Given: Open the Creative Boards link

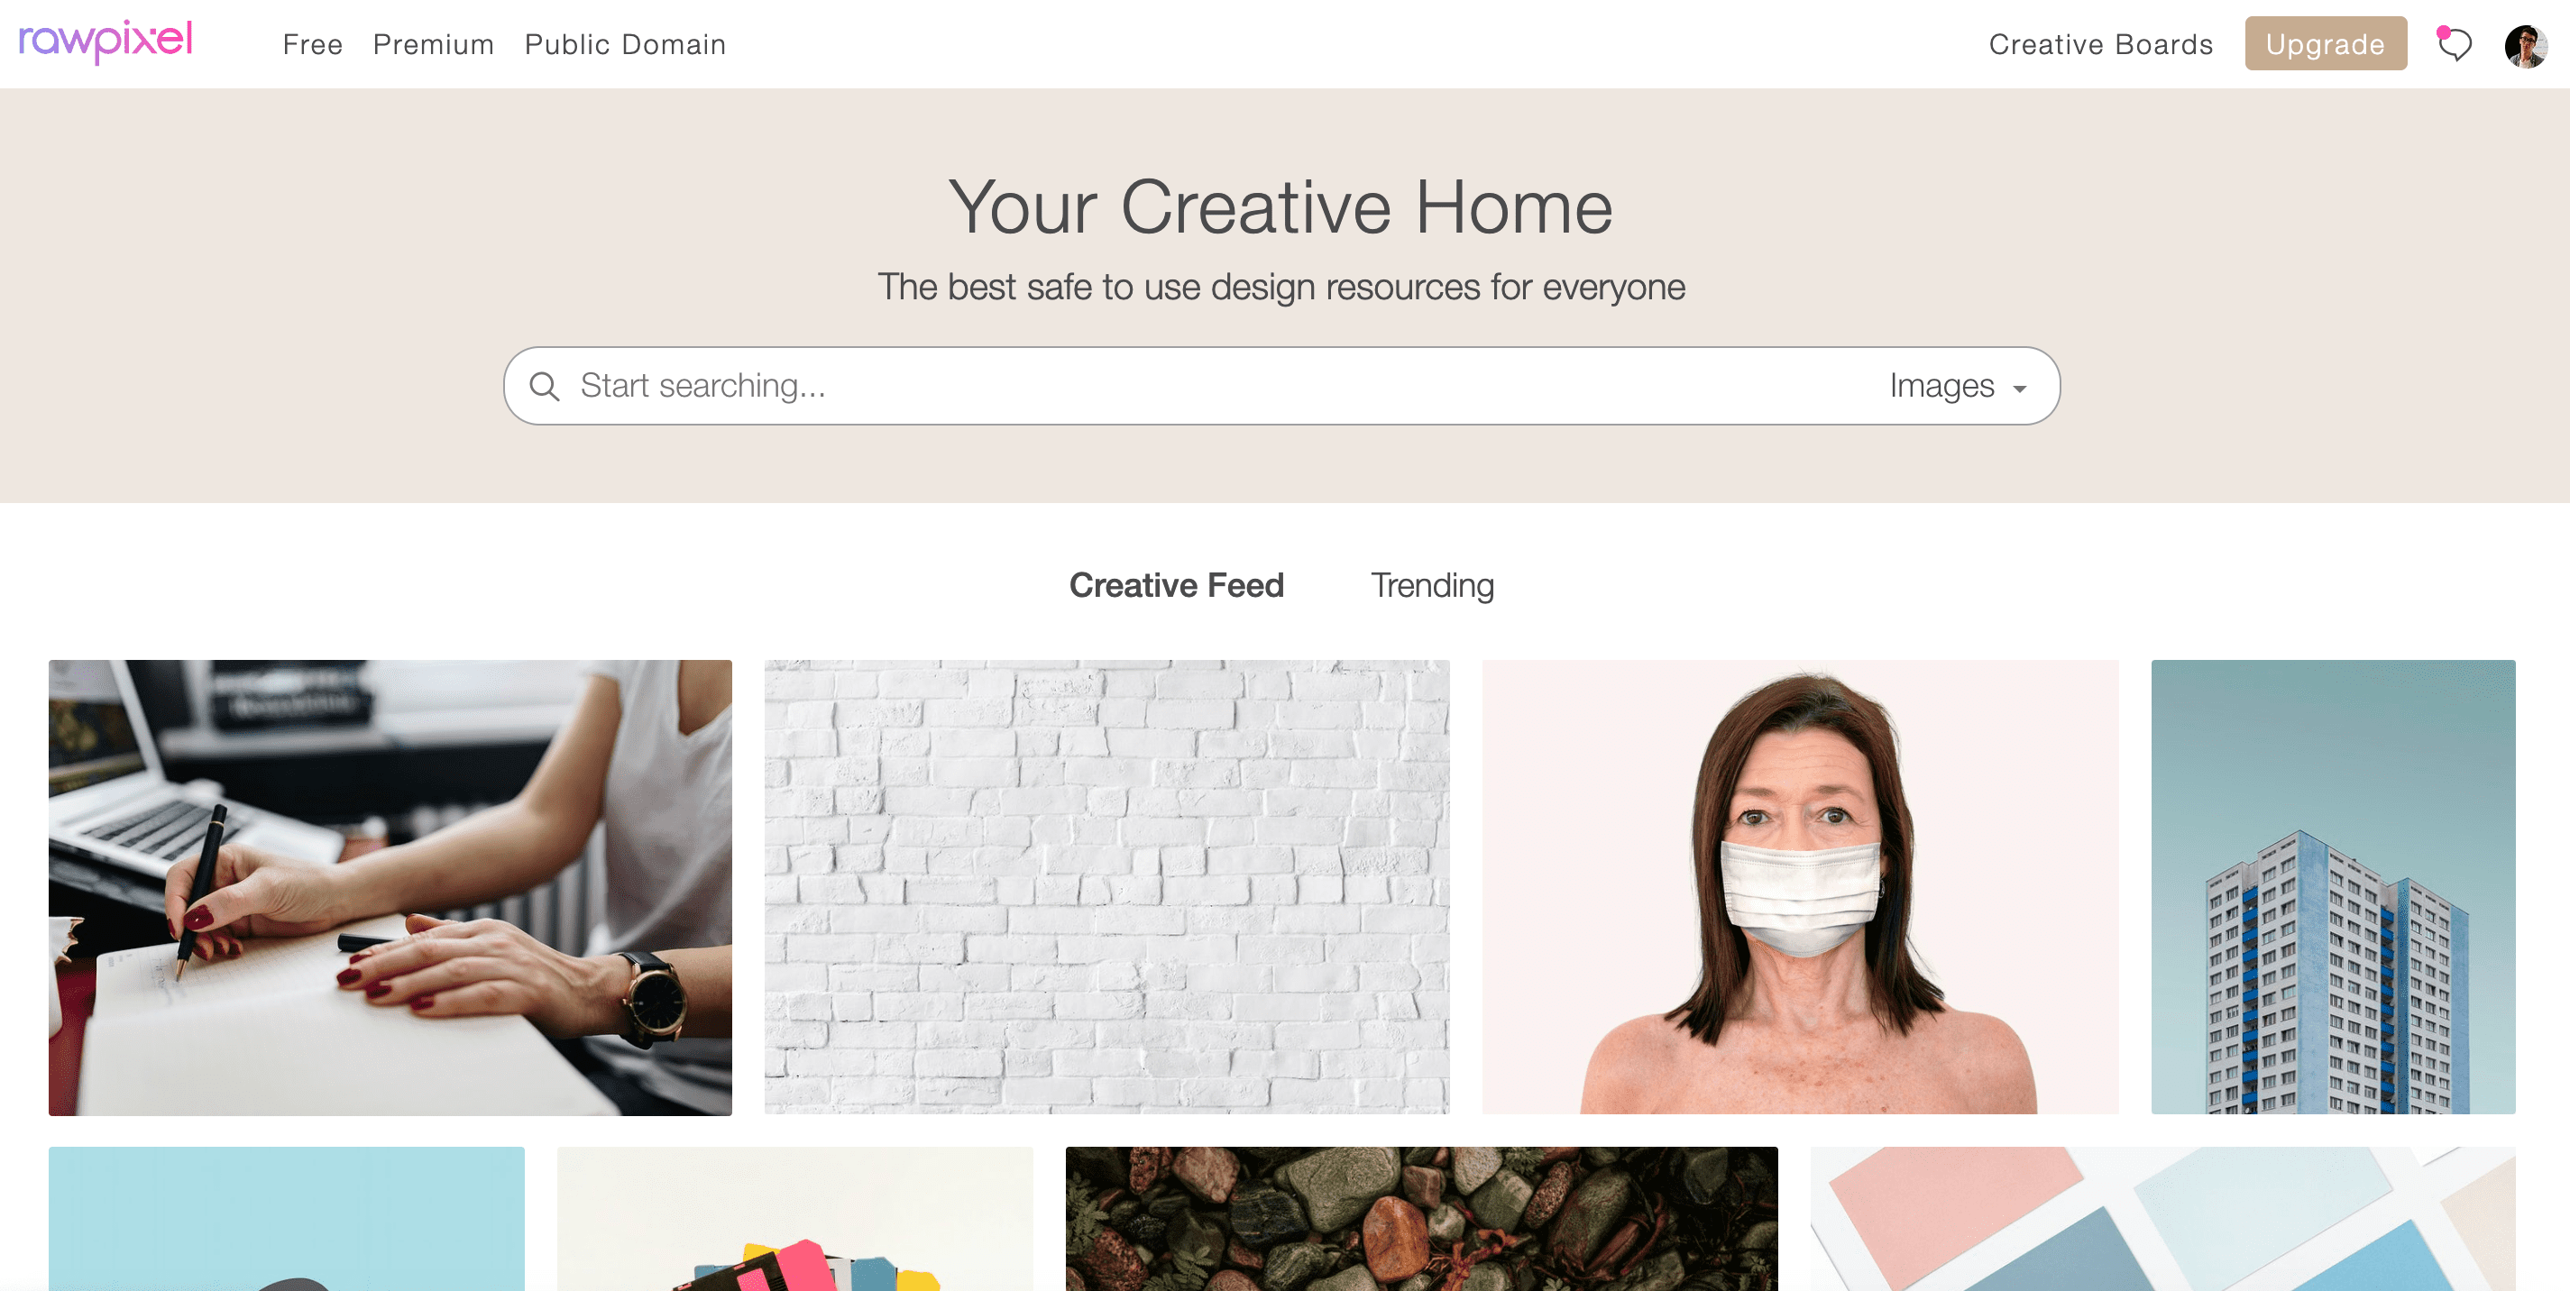Looking at the screenshot, I should click(2100, 44).
